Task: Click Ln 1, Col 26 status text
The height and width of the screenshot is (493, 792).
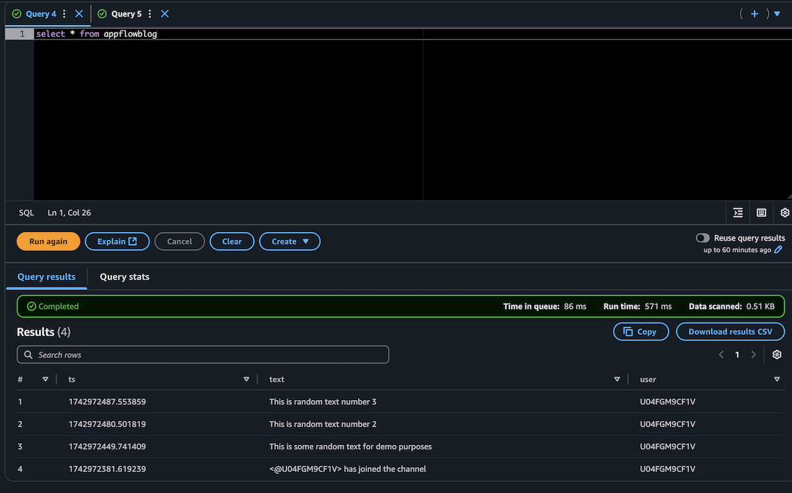Action: click(69, 213)
